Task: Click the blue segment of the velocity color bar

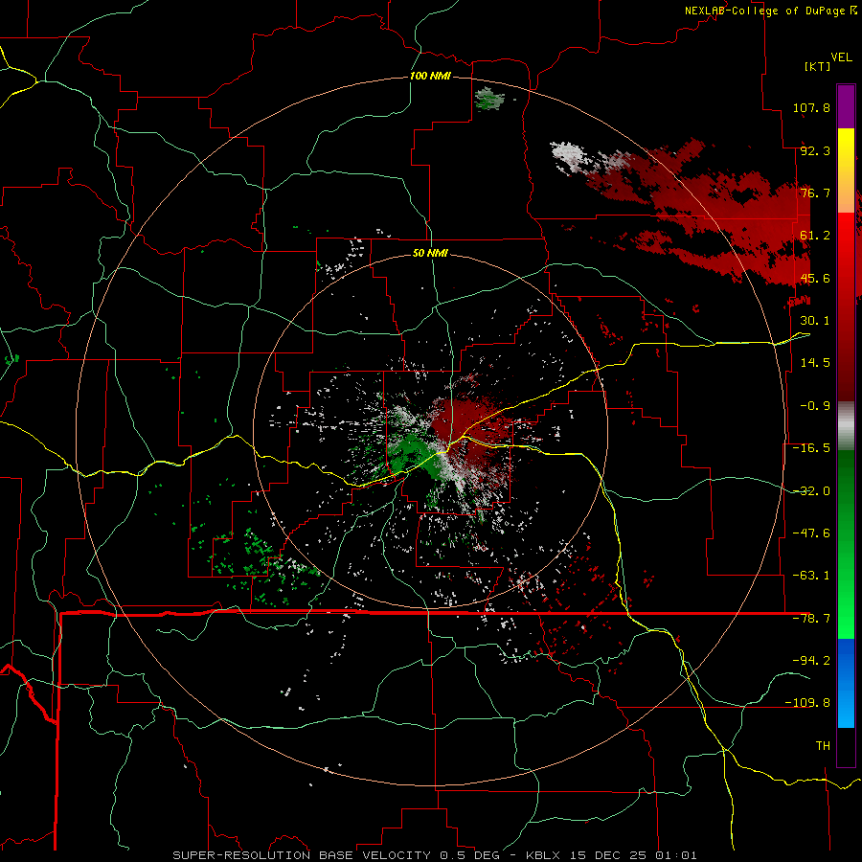Action: pos(846,683)
